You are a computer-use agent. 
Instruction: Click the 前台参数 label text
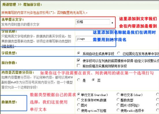[x=9, y=63]
